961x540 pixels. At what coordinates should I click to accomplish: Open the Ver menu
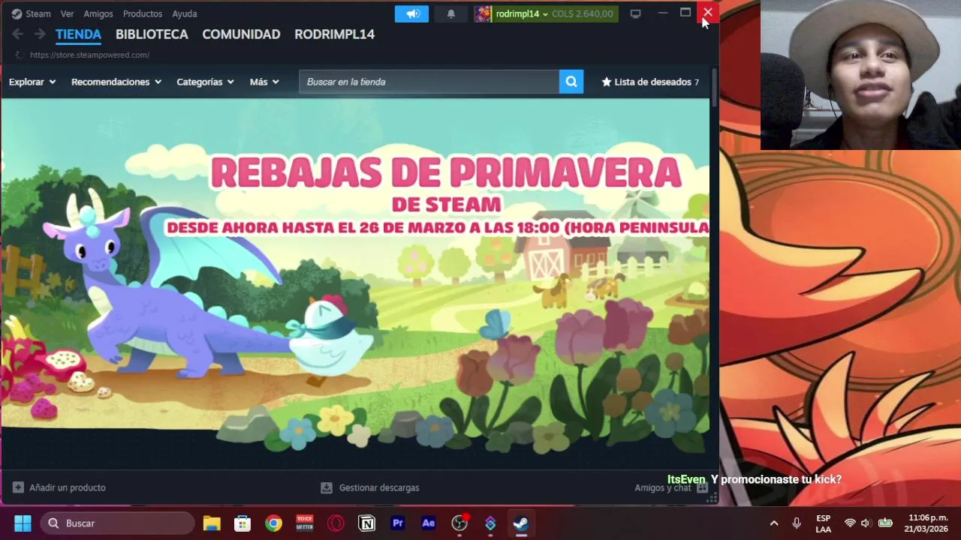(x=68, y=13)
